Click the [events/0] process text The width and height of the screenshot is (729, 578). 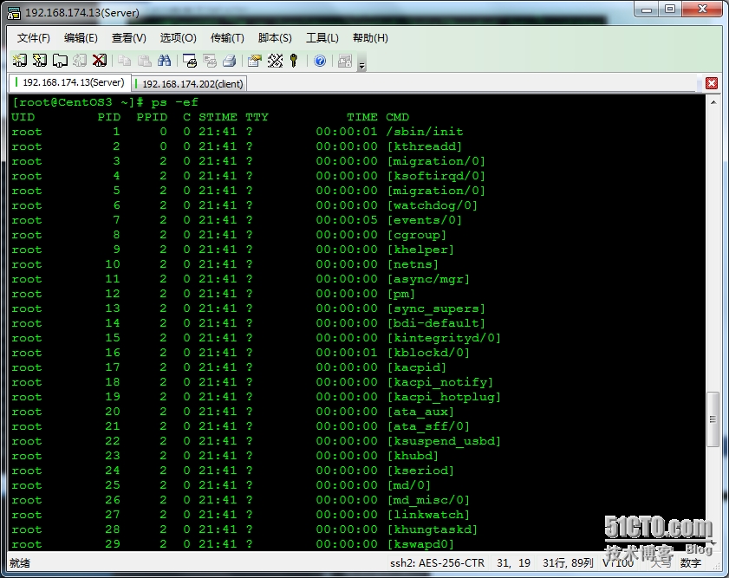(425, 220)
